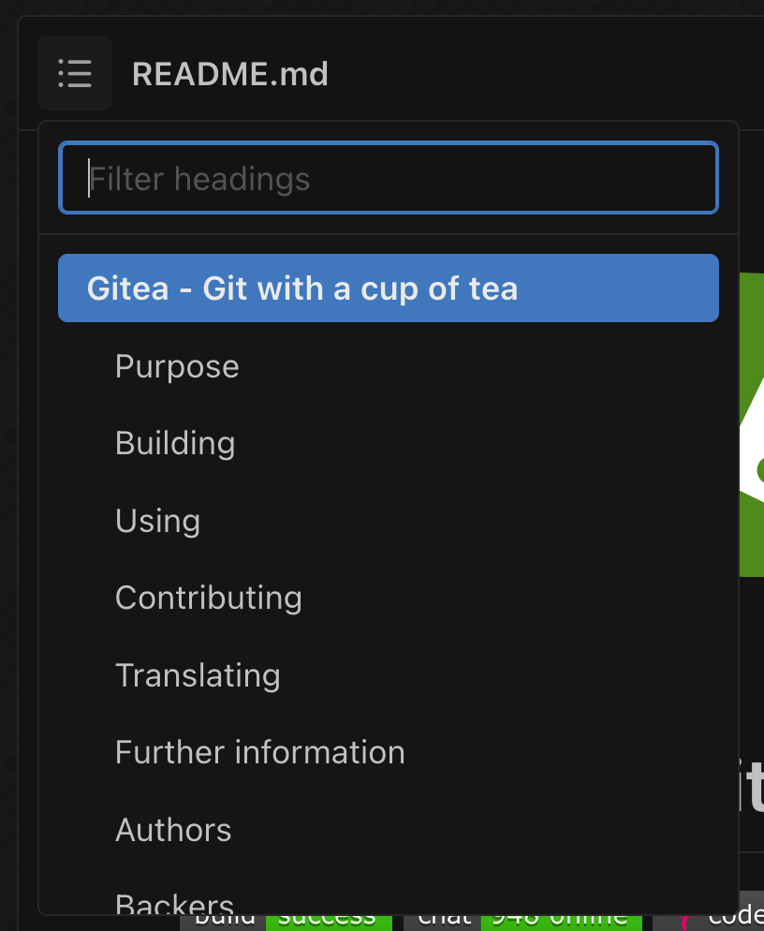764x931 pixels.
Task: Select the highlighted 'Gitea - Git with a cup of tea' heading
Action: point(301,288)
